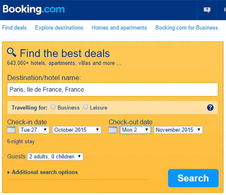
Task: Open the Guests dropdown
Action: [x=55, y=157]
